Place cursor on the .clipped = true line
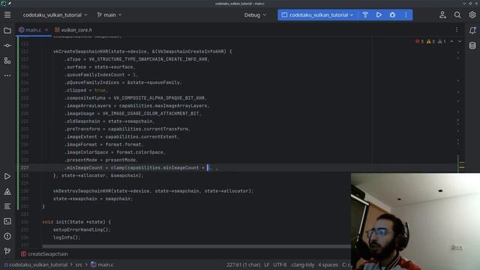This screenshot has height=270, width=480. pyautogui.click(x=85, y=90)
